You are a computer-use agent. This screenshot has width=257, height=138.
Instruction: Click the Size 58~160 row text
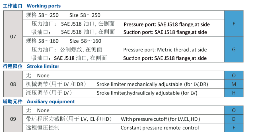[85, 41]
